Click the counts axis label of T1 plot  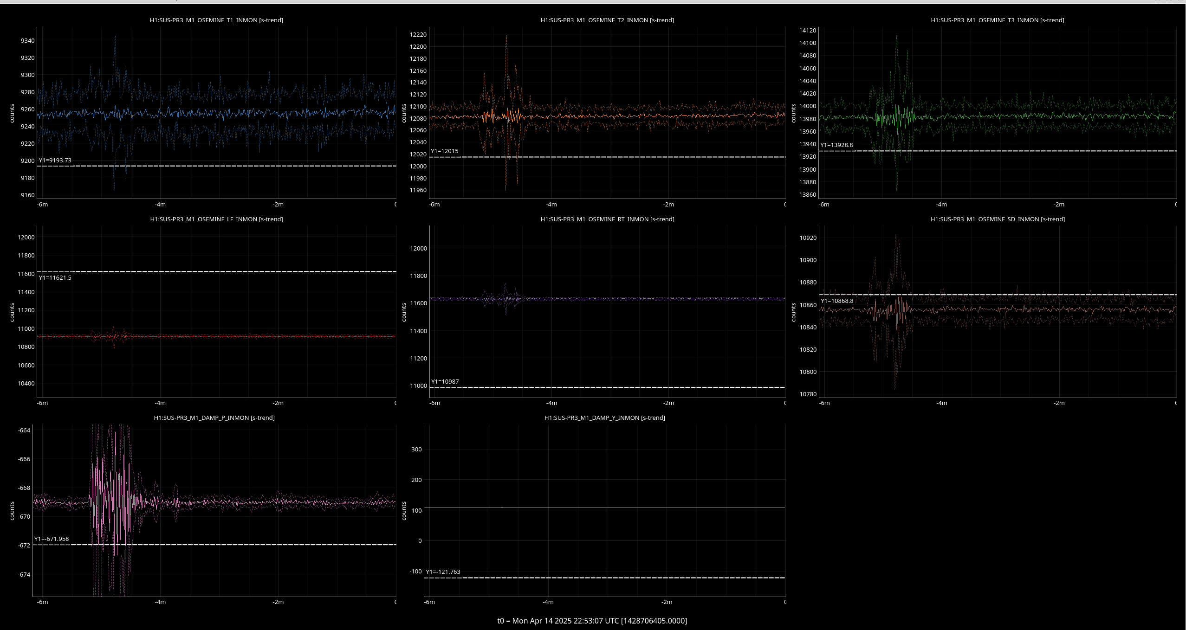tap(12, 114)
